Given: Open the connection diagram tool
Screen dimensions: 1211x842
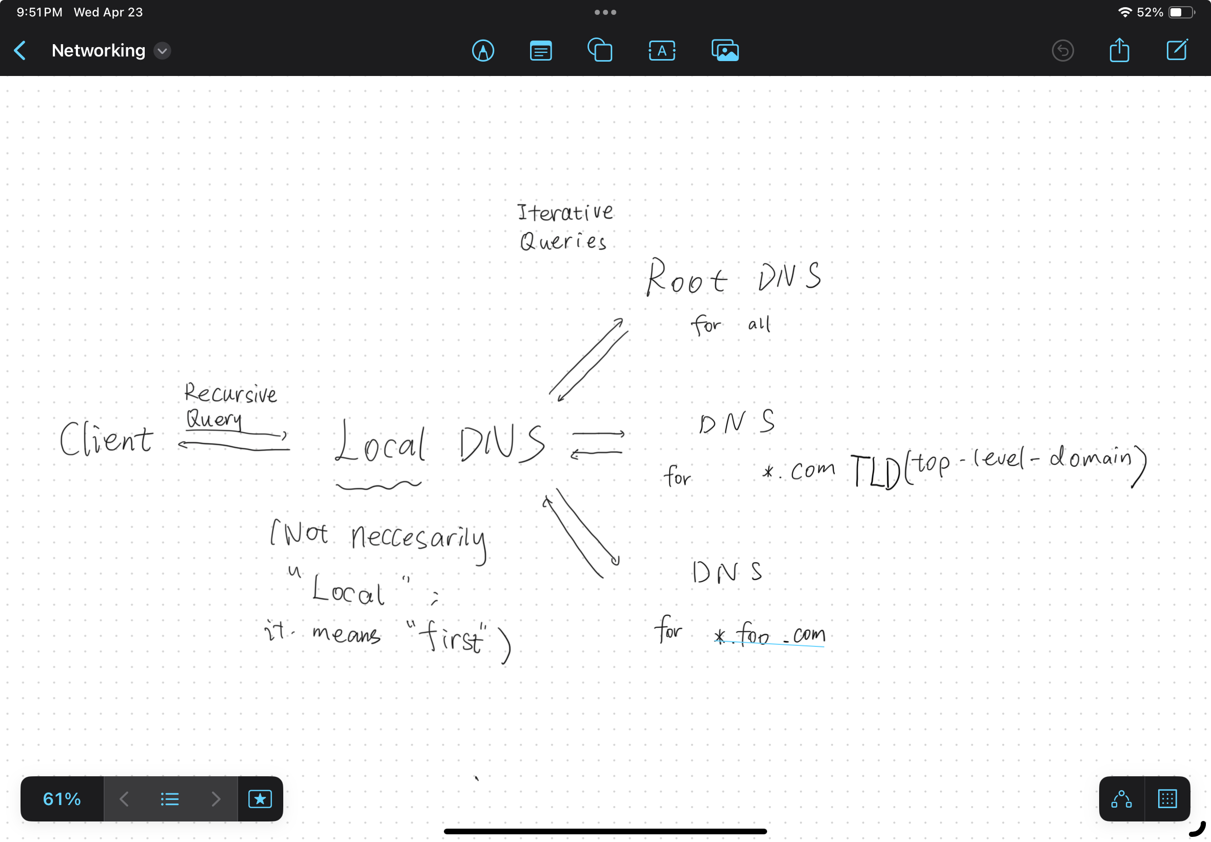Looking at the screenshot, I should click(x=1121, y=798).
